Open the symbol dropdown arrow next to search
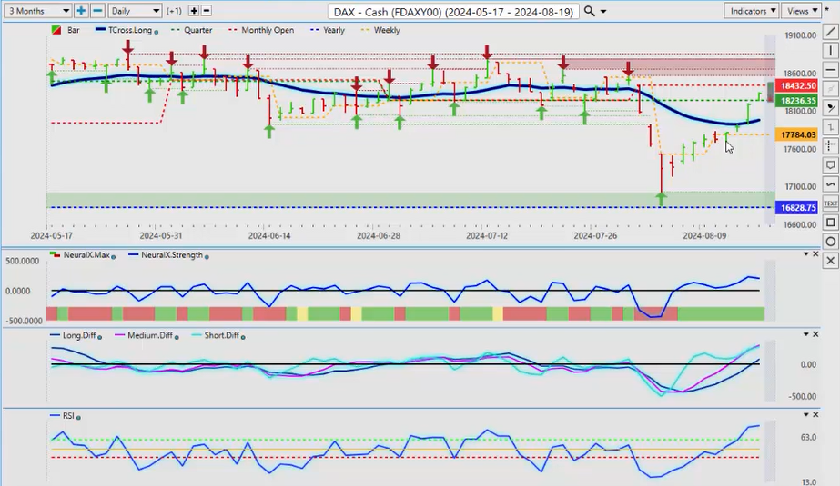Viewport: 840px width, 486px height. coord(605,11)
